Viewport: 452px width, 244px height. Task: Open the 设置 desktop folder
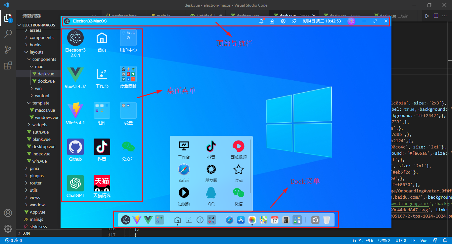tap(128, 110)
